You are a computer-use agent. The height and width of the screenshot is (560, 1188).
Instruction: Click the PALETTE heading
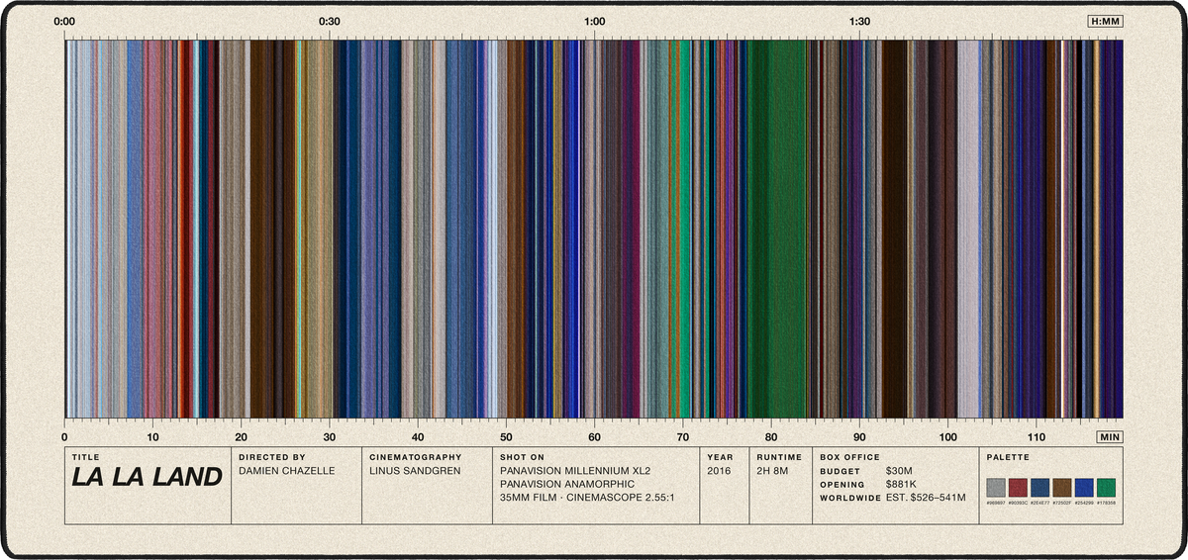1006,457
